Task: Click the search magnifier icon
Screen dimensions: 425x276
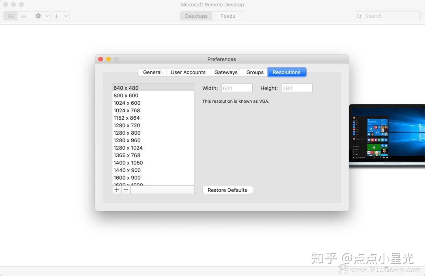Action: (x=359, y=16)
